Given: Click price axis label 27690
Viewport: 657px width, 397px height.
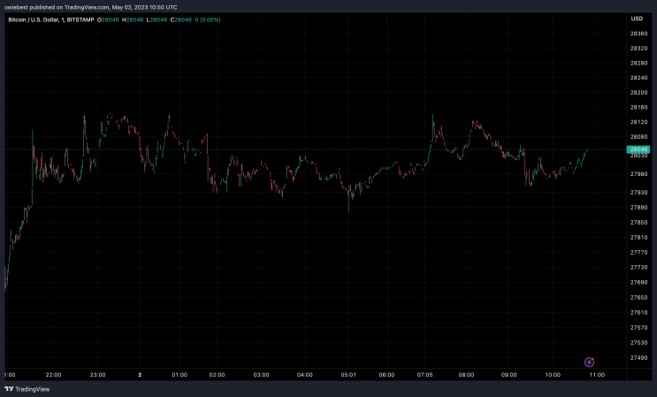Looking at the screenshot, I should coord(638,282).
